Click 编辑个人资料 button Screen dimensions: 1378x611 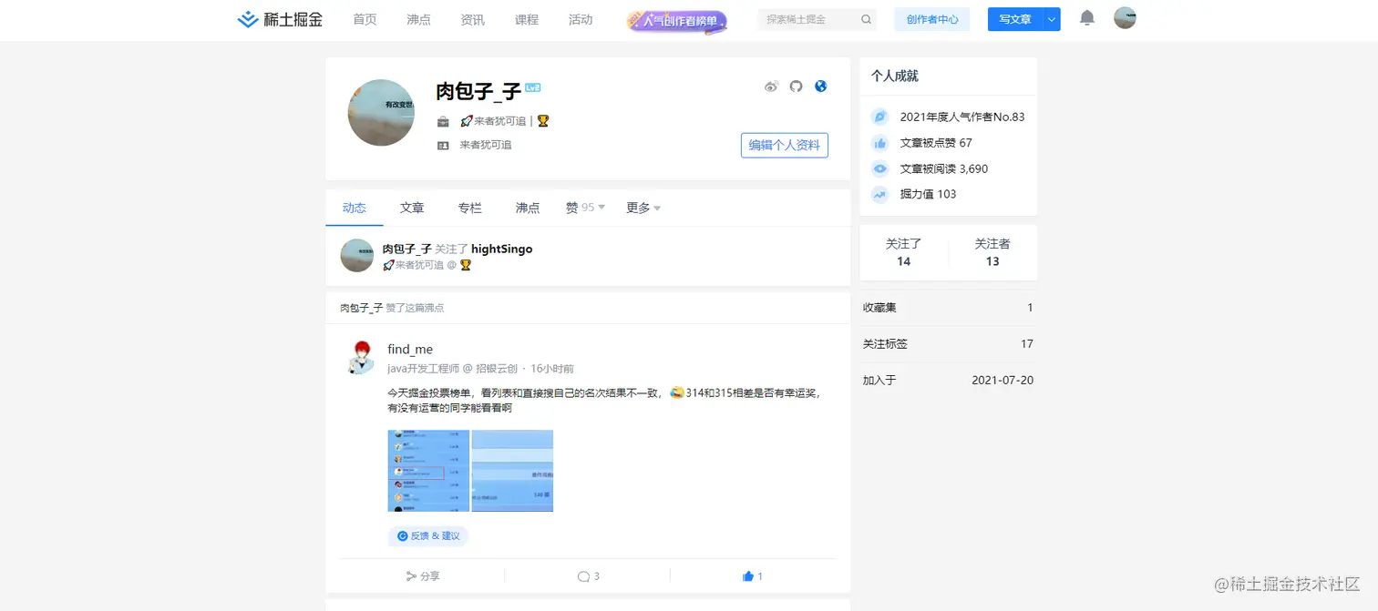pyautogui.click(x=785, y=145)
